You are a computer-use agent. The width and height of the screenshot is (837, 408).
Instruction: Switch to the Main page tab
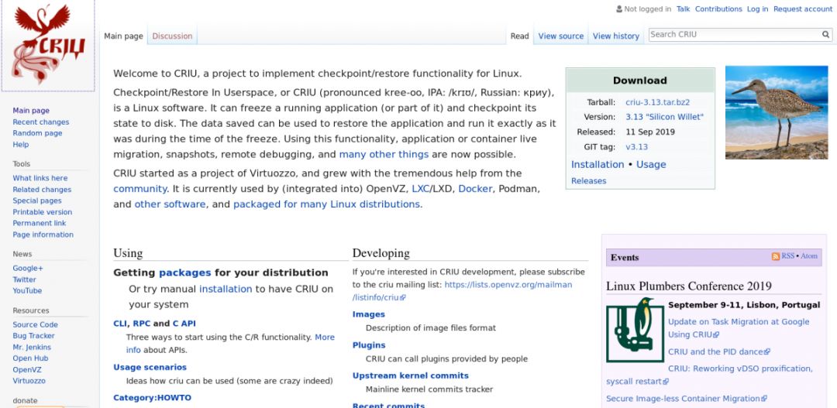click(x=123, y=36)
